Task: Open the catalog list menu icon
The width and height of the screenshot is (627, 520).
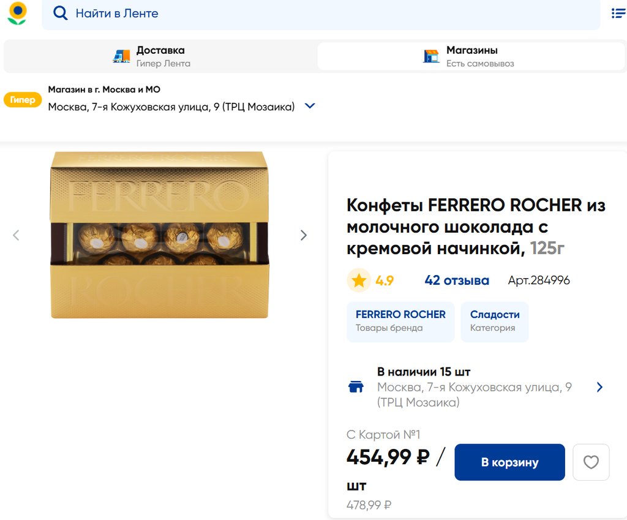Action: (618, 13)
